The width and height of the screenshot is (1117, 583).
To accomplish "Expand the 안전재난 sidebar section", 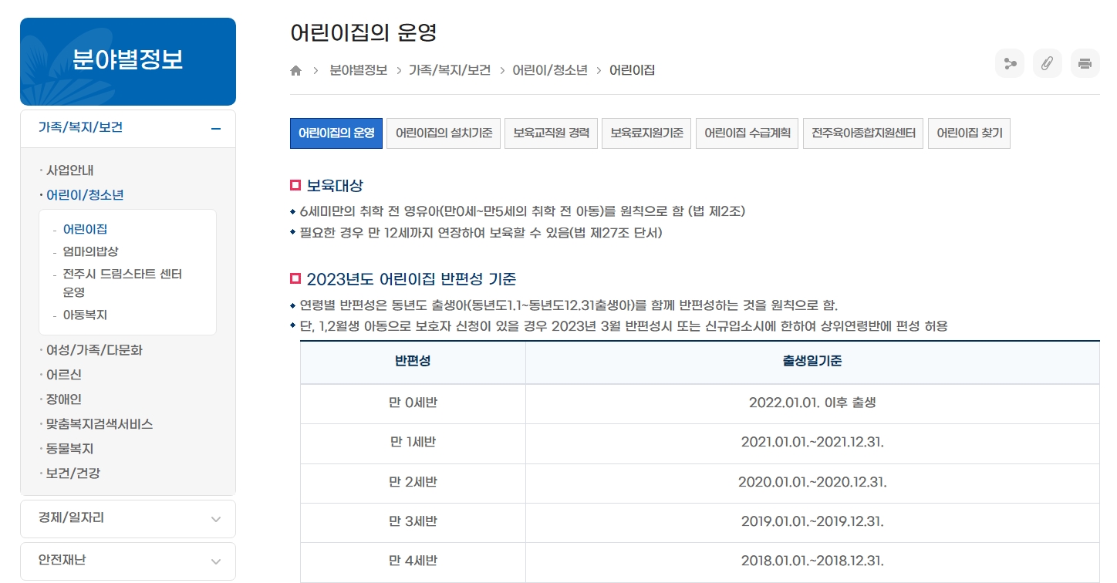I will pyautogui.click(x=127, y=561).
